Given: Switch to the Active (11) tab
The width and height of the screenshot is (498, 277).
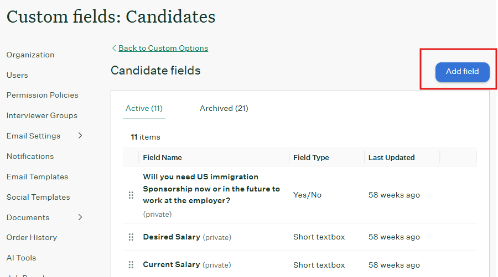Looking at the screenshot, I should (x=144, y=108).
